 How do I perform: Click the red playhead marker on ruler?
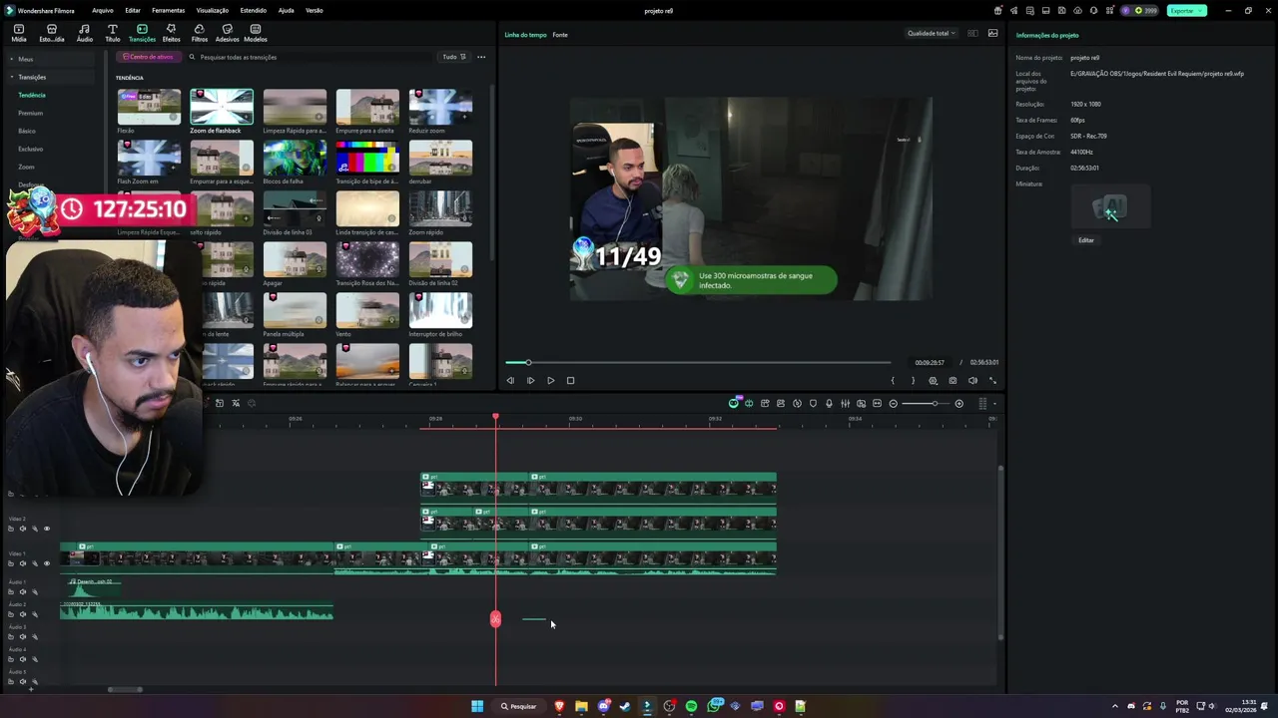495,417
